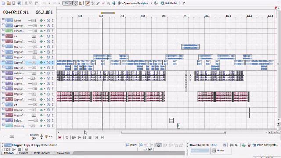Click the lock envelopes to events icon
The height and width of the screenshot is (158, 281).
[76, 3]
